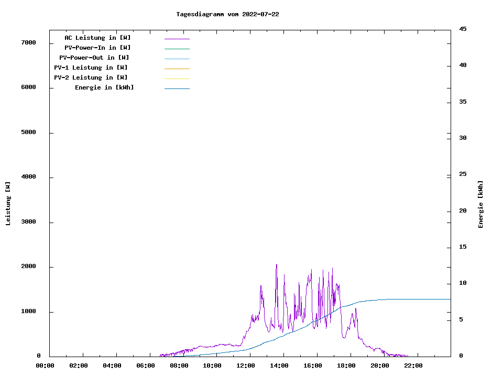
Task: Select the AC Leistung in [W] legend label
Action: (x=97, y=38)
